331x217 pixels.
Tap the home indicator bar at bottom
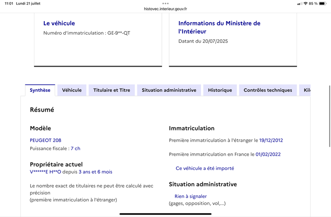click(165, 214)
